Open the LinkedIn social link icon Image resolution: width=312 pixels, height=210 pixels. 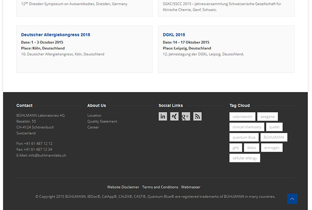163,117
